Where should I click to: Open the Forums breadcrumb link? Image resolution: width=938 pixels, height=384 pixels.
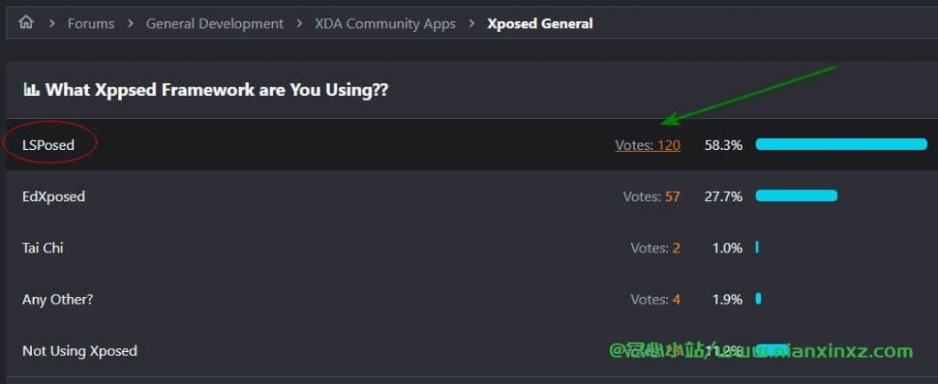pyautogui.click(x=91, y=23)
